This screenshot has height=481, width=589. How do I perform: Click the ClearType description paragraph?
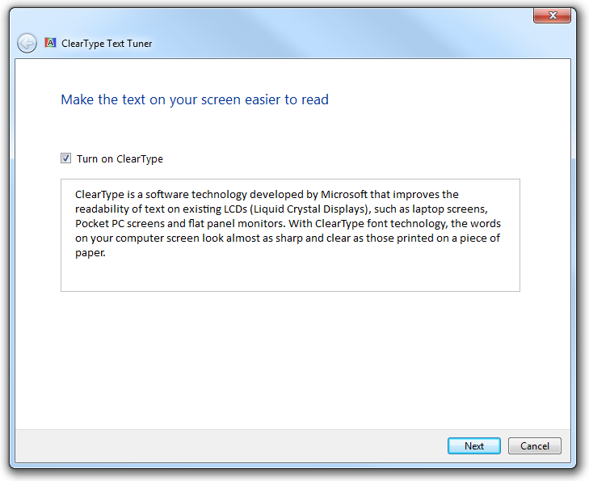288,224
